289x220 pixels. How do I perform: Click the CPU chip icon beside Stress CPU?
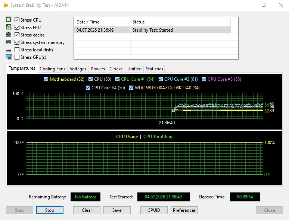(9, 19)
